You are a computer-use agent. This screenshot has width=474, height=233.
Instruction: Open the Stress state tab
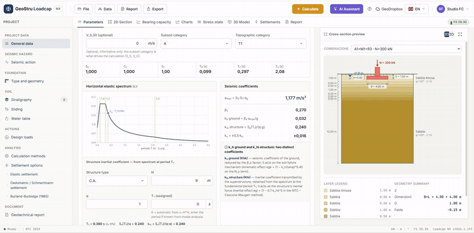pyautogui.click(x=210, y=22)
